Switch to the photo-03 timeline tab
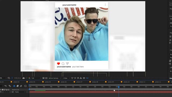172x97 pixels. (16, 82)
